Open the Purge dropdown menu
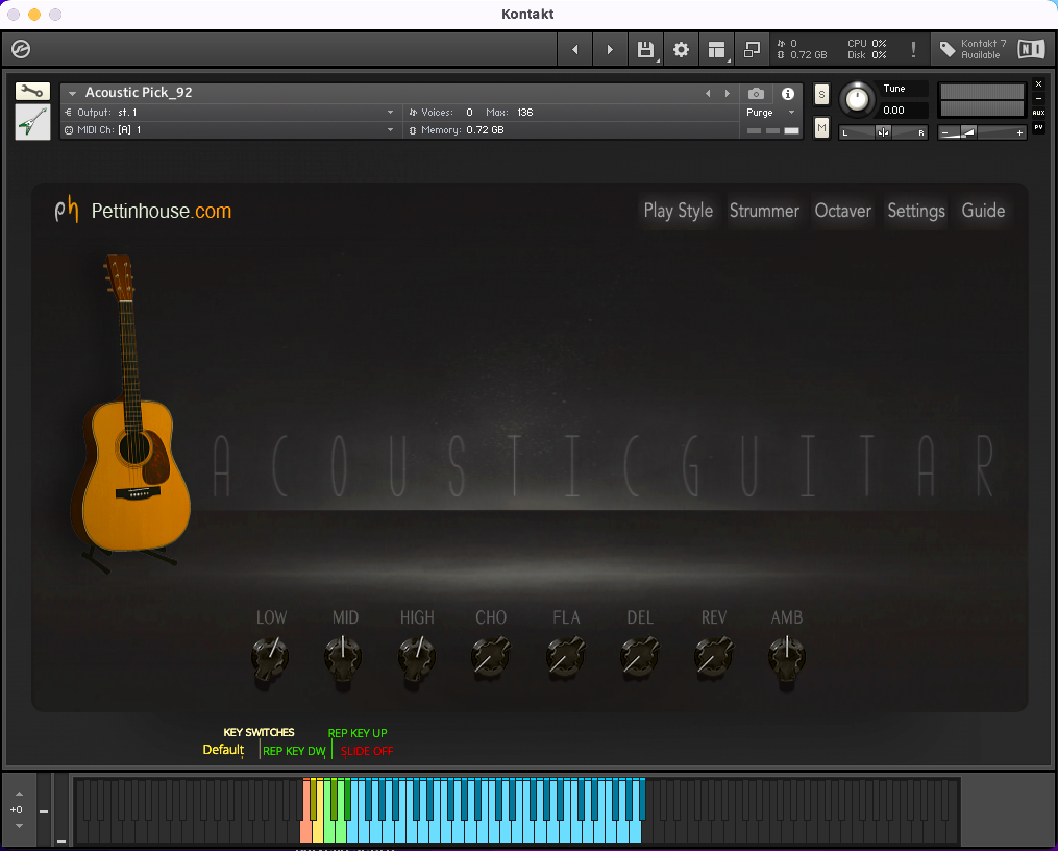The image size is (1058, 851). (x=770, y=112)
